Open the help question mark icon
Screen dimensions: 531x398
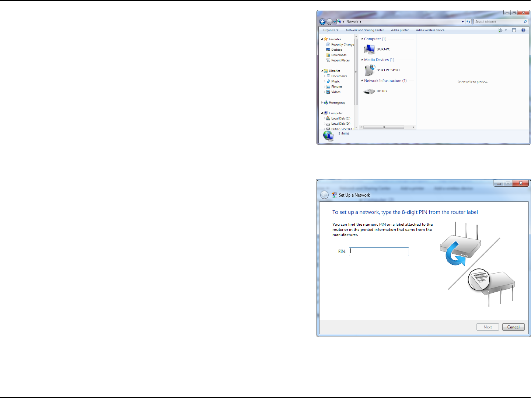click(x=523, y=30)
